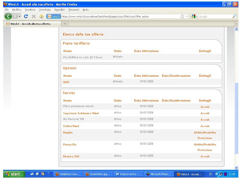Viewport: 239px width, 178px height.
Task: Open the RingMe service link
Action: pyautogui.click(x=68, y=132)
